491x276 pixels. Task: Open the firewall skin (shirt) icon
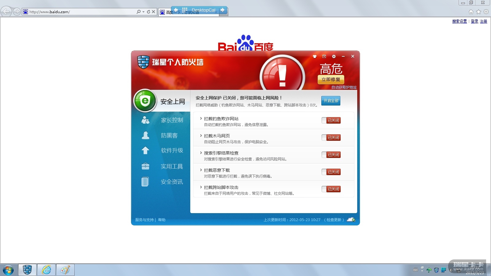click(x=315, y=56)
